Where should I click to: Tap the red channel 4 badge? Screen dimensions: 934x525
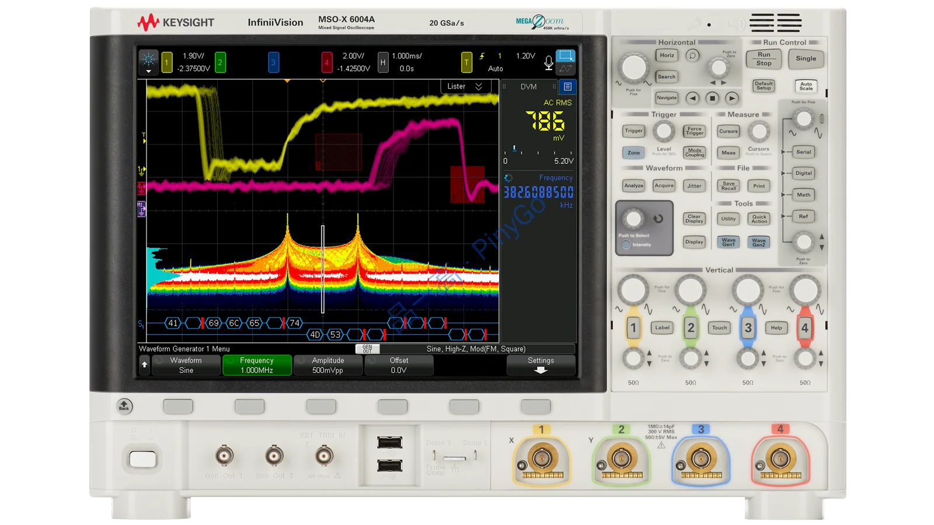pyautogui.click(x=326, y=62)
